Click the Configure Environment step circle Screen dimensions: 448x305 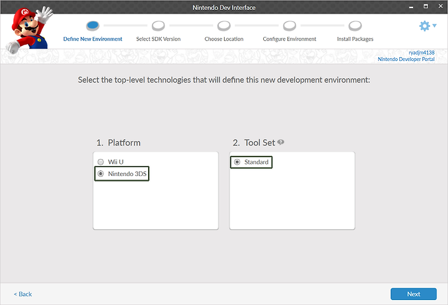click(x=289, y=25)
